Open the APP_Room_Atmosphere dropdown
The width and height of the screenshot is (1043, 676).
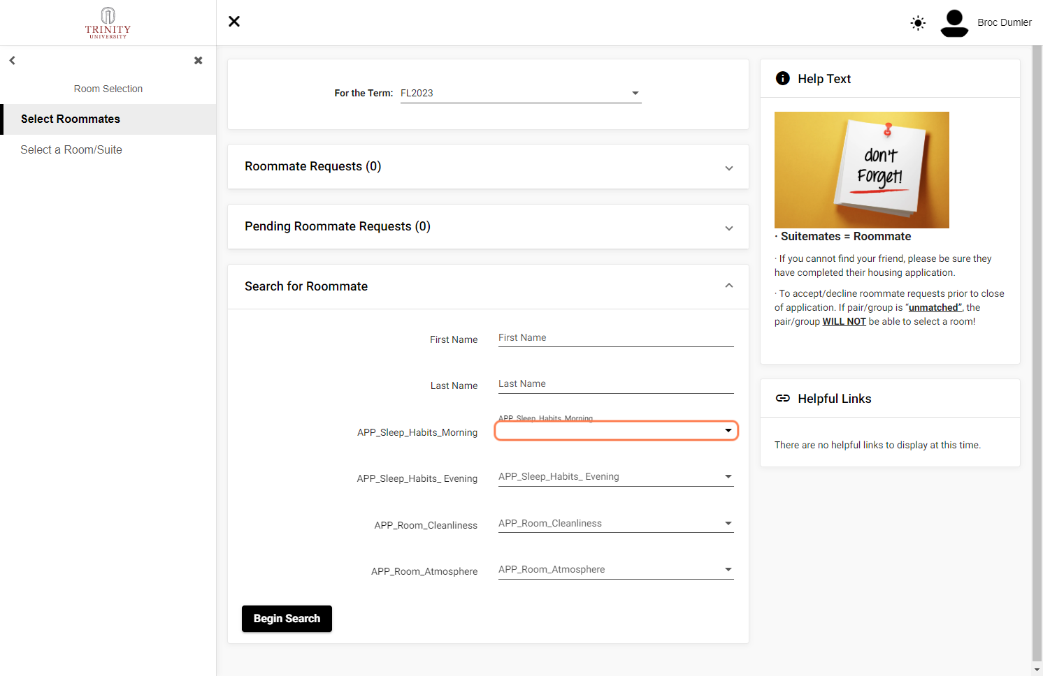pyautogui.click(x=616, y=570)
